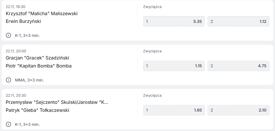Click the 22.11, 20:30 event time
This screenshot has height=131, width=275.
(x=16, y=96)
